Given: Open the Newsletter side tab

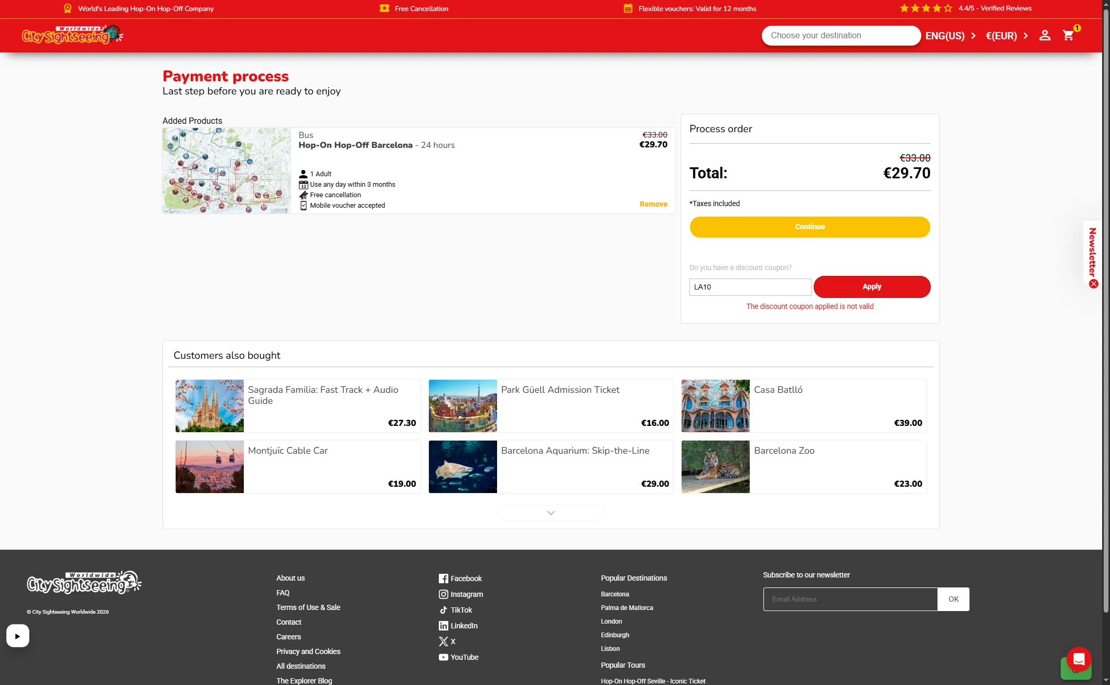Looking at the screenshot, I should [1092, 252].
